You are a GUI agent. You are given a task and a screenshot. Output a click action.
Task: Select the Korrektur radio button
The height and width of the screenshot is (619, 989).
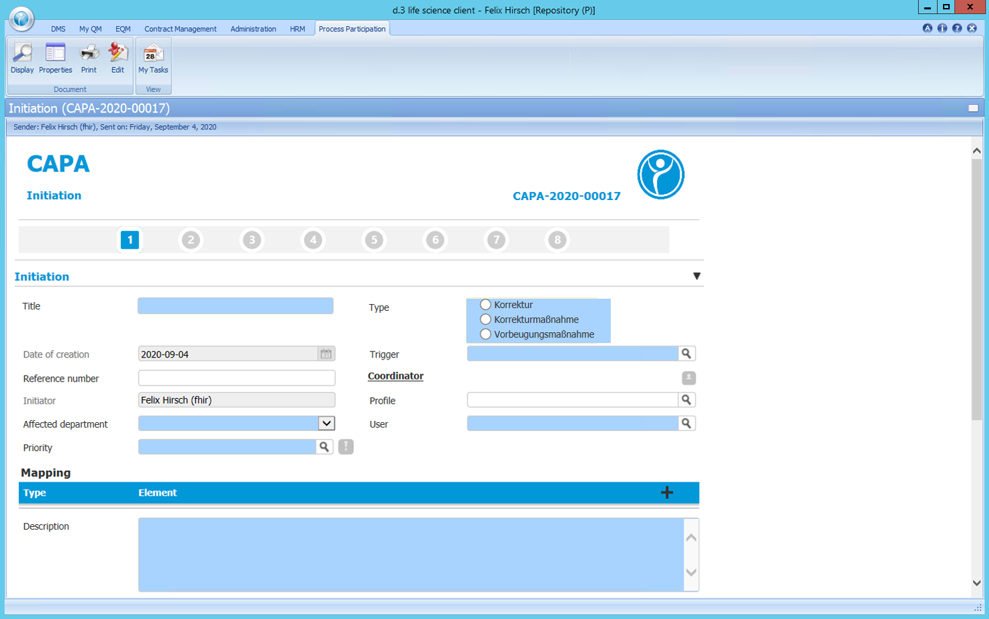486,304
